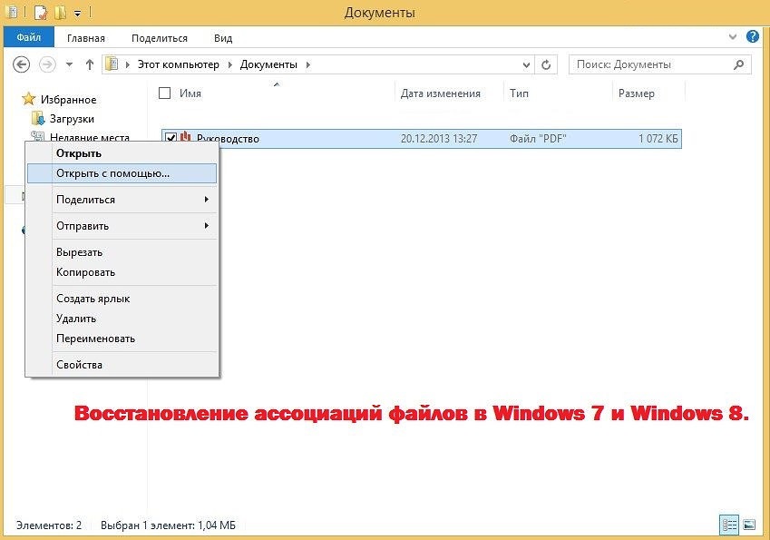Expand the ribbon with the chevron
The width and height of the screenshot is (770, 540).
pyautogui.click(x=733, y=37)
